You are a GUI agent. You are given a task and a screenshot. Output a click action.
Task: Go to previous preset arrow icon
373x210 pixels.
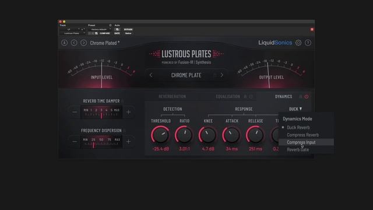click(x=74, y=43)
